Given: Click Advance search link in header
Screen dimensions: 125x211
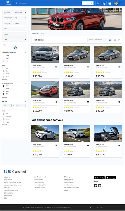Looking at the screenshot, I should click(22, 3).
